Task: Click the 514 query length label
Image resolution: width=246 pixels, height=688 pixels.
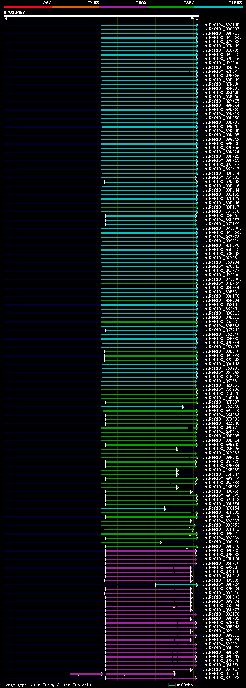Action: [x=194, y=19]
